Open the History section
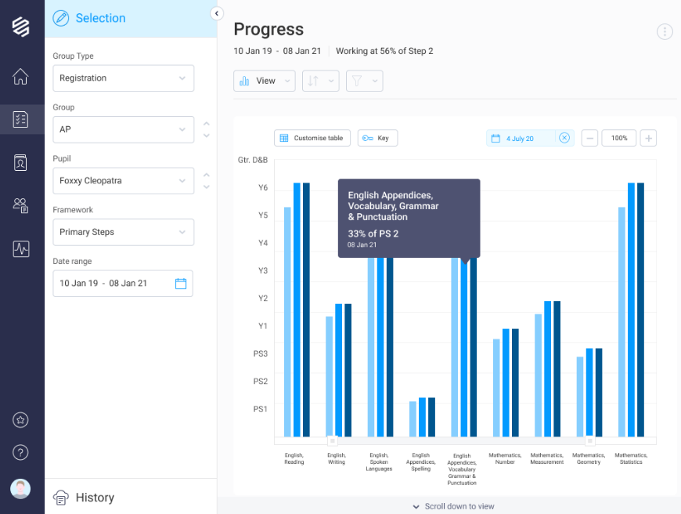 pyautogui.click(x=94, y=498)
